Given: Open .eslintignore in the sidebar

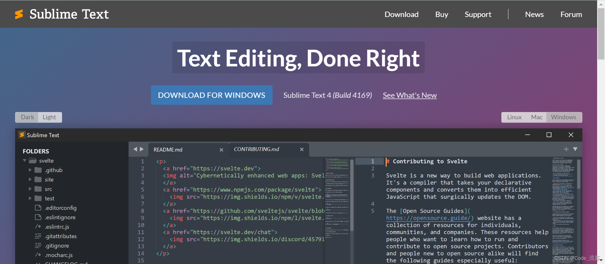Looking at the screenshot, I should pos(60,217).
